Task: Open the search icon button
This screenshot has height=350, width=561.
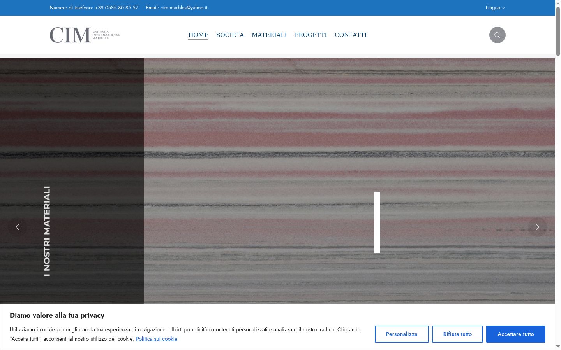Action: click(x=497, y=35)
